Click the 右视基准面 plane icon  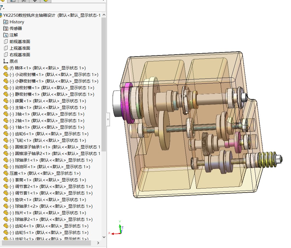click(6, 55)
